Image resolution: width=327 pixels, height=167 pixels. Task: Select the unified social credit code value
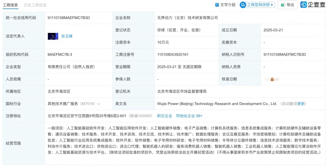69,18
